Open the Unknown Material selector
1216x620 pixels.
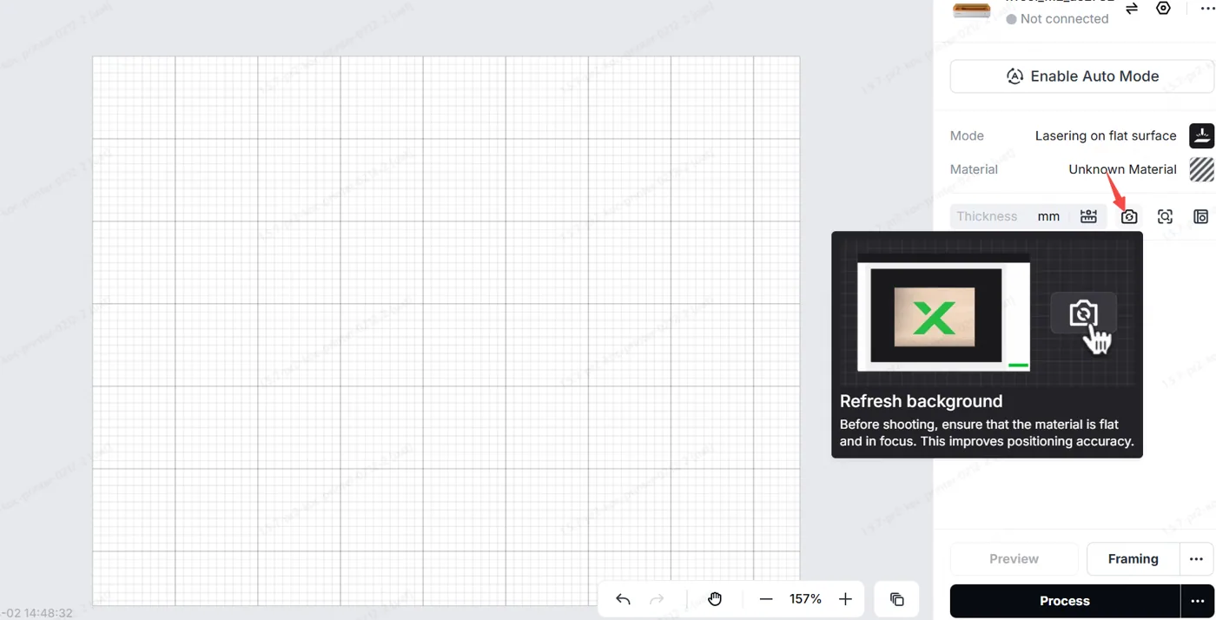[x=1122, y=169]
